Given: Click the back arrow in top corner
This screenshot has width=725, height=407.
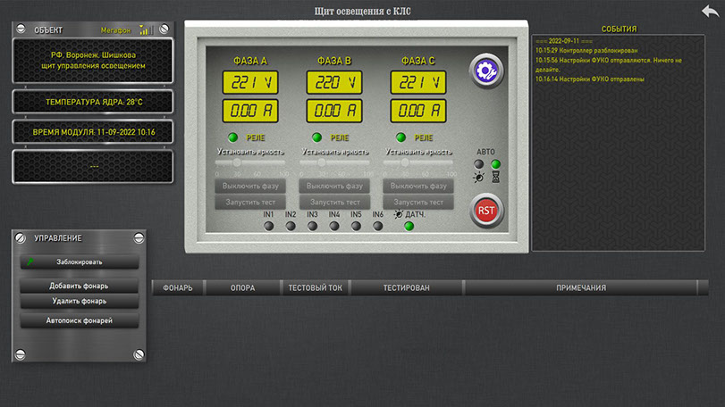Looking at the screenshot, I should tap(710, 10).
